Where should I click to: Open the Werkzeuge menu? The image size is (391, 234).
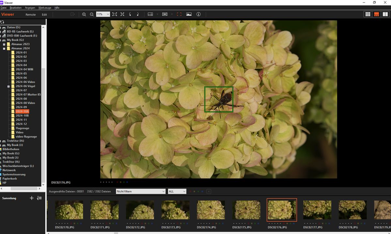(x=45, y=8)
